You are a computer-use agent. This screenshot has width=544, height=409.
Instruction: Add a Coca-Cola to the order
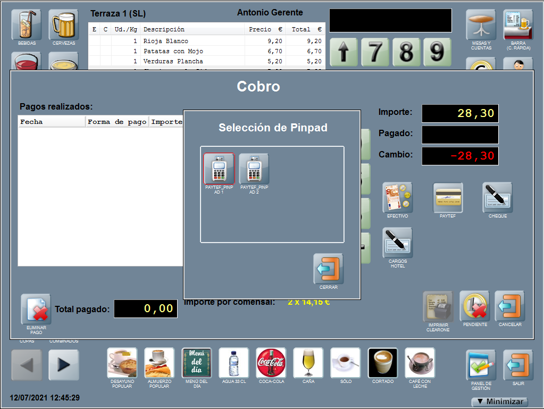pyautogui.click(x=271, y=363)
